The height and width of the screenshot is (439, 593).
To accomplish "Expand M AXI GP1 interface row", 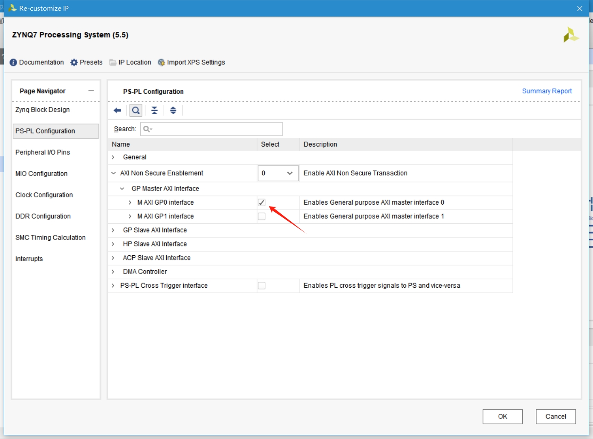I will (x=130, y=217).
